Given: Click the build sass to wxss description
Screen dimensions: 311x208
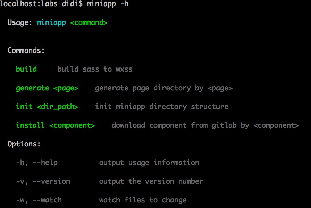Looking at the screenshot, I should 95,69.
